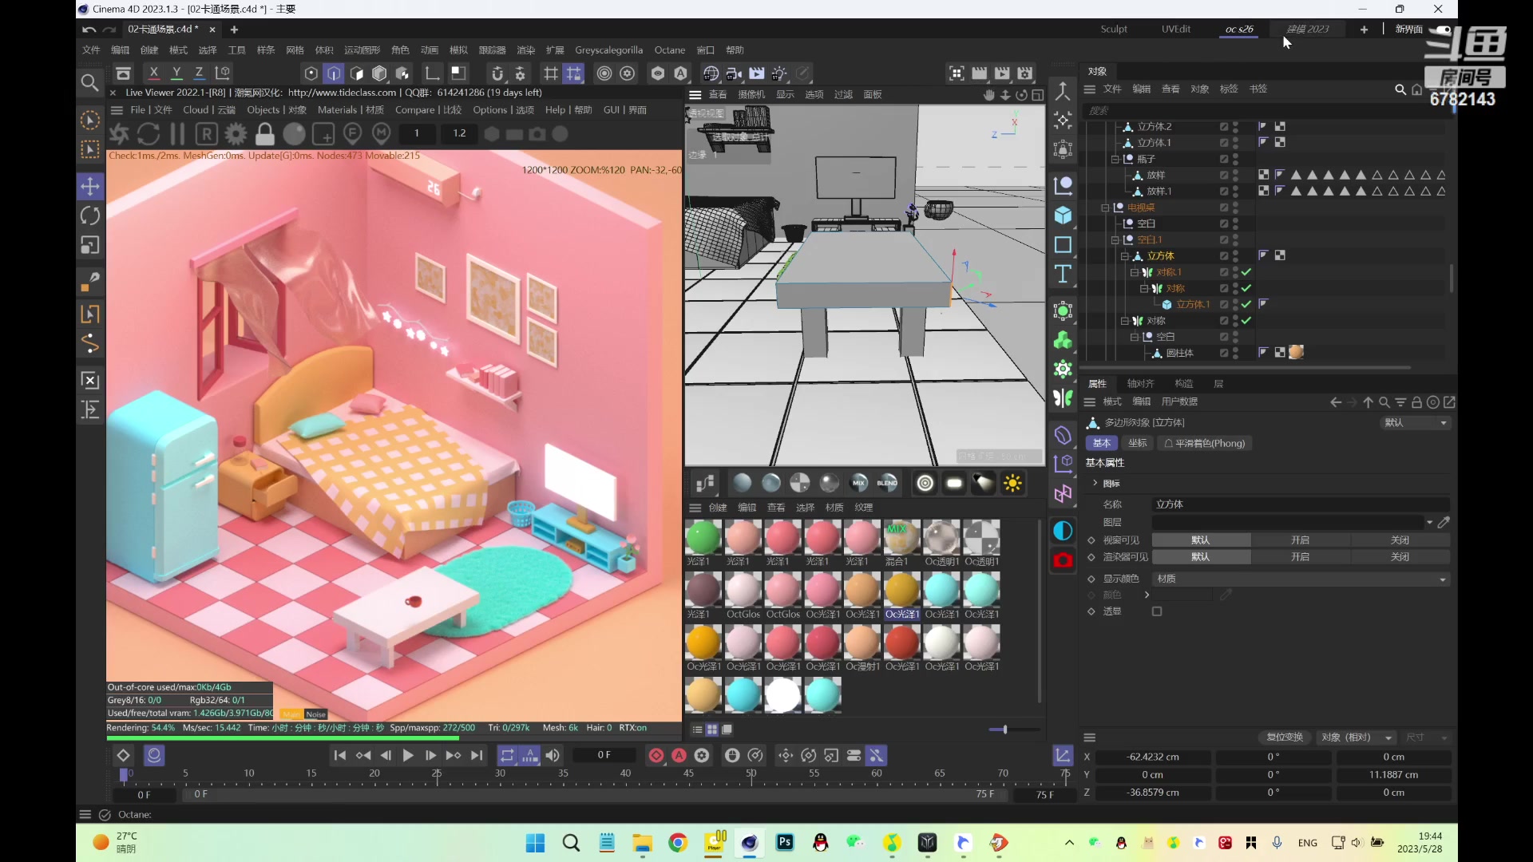Expand the 图标 section in attributes
This screenshot has width=1533, height=862.
tap(1095, 483)
